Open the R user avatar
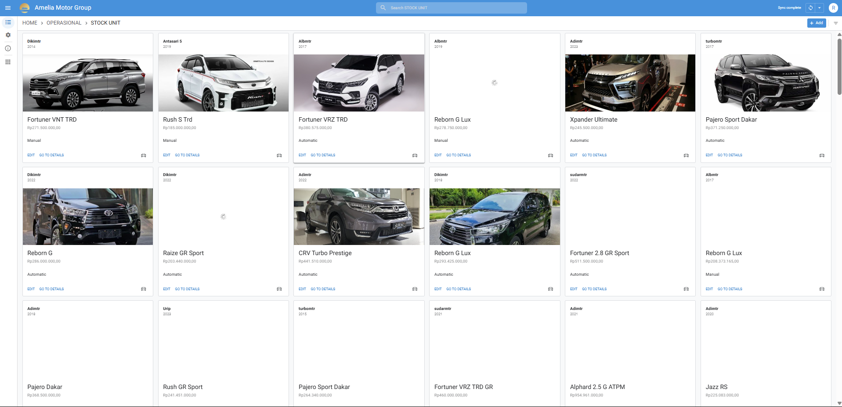 (x=833, y=7)
